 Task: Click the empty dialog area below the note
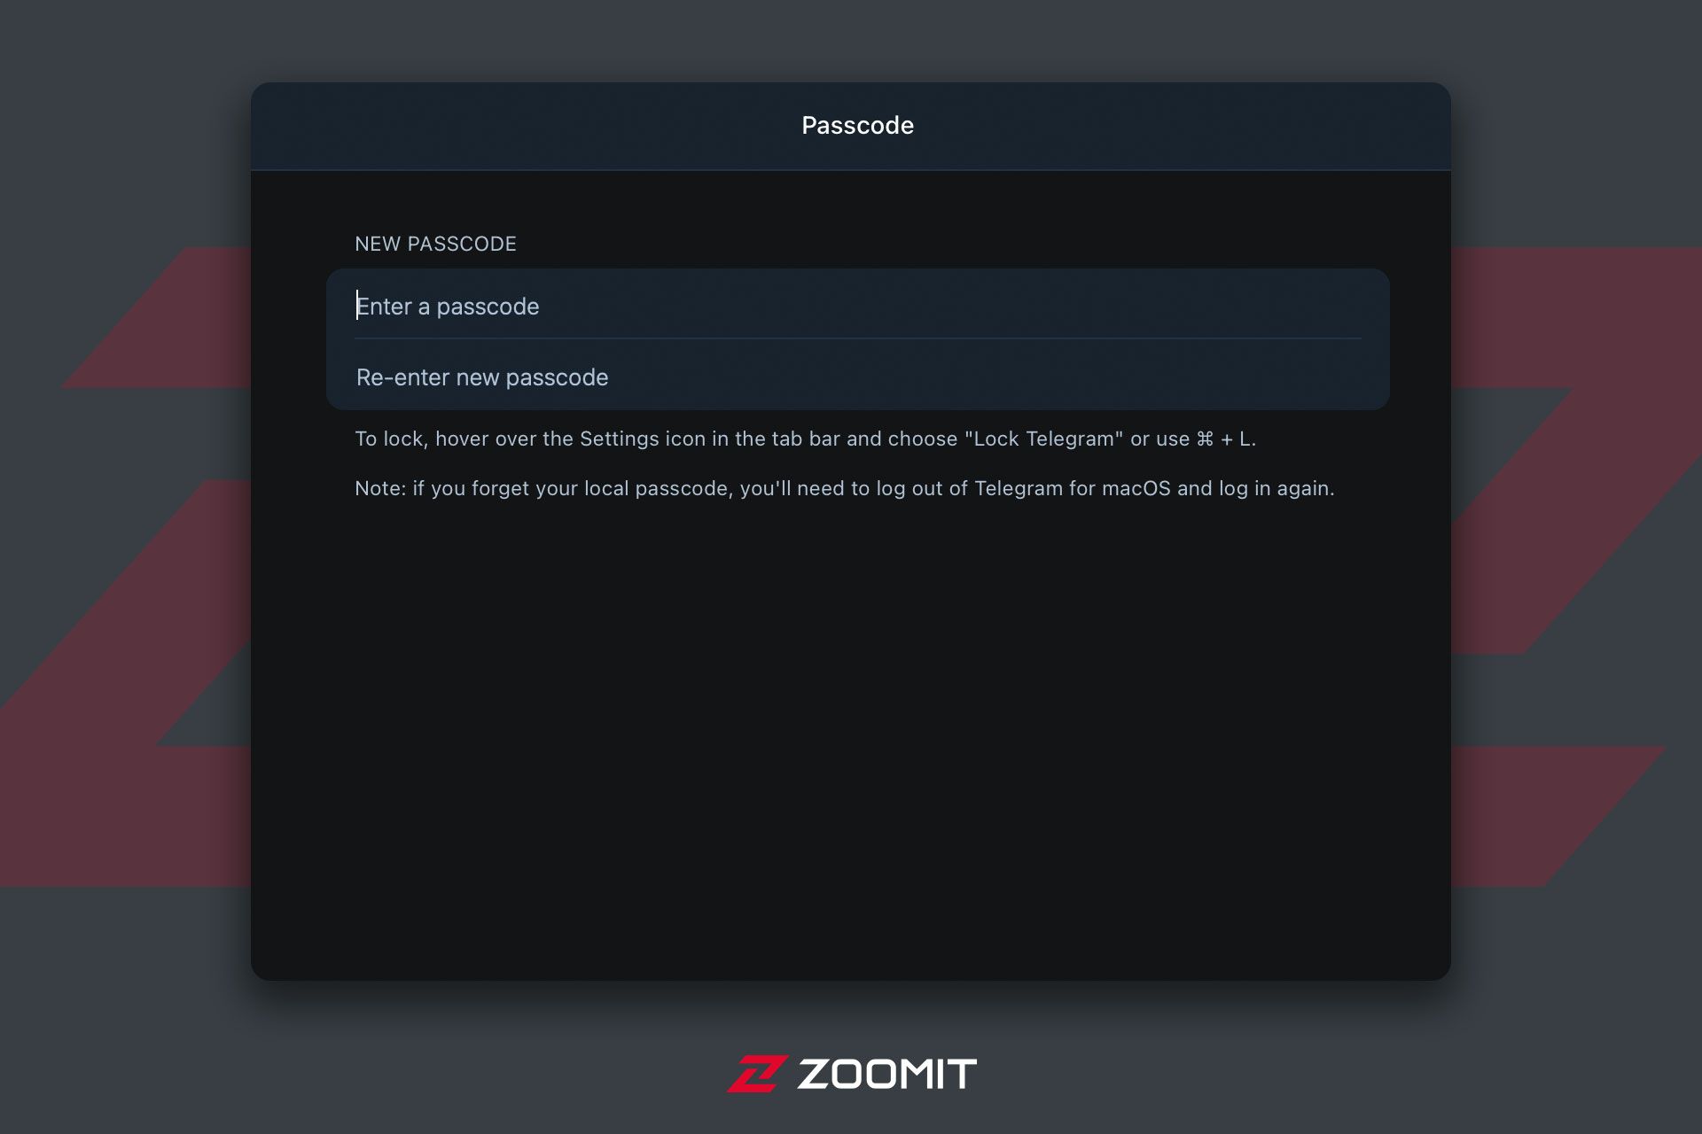coord(851,735)
